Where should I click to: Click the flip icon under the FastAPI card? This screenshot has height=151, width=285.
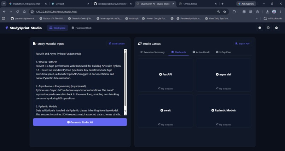(x=159, y=89)
